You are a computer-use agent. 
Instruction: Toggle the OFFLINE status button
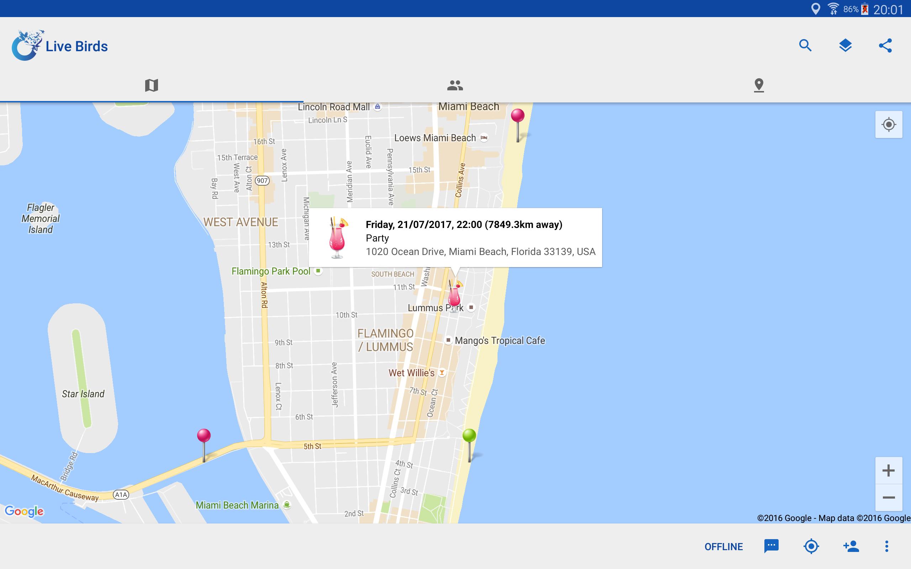coord(723,547)
